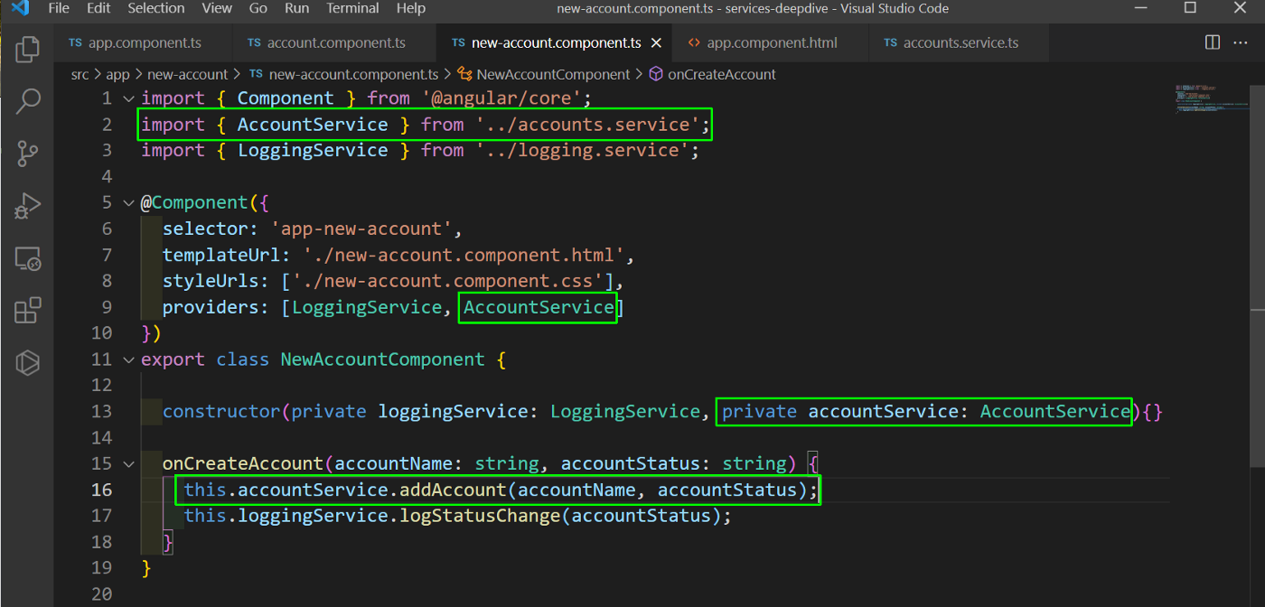Open the Help menu
Screen dimensions: 1265x607
pos(410,8)
